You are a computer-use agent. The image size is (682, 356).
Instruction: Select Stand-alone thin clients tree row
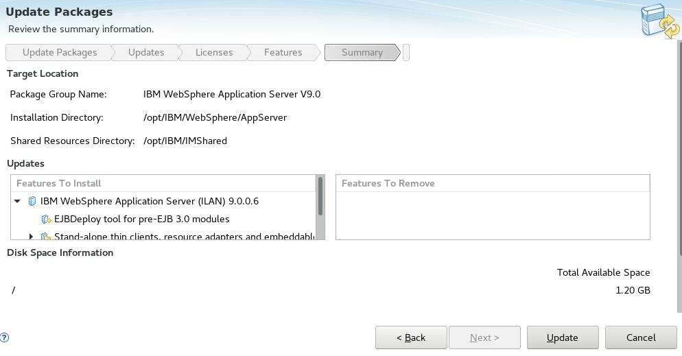pos(163,235)
